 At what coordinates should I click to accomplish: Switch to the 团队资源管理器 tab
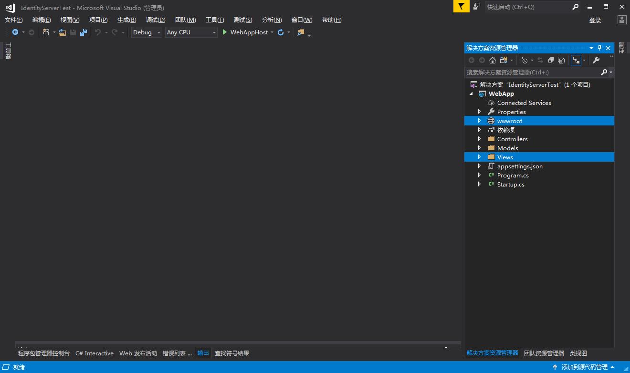tap(544, 353)
